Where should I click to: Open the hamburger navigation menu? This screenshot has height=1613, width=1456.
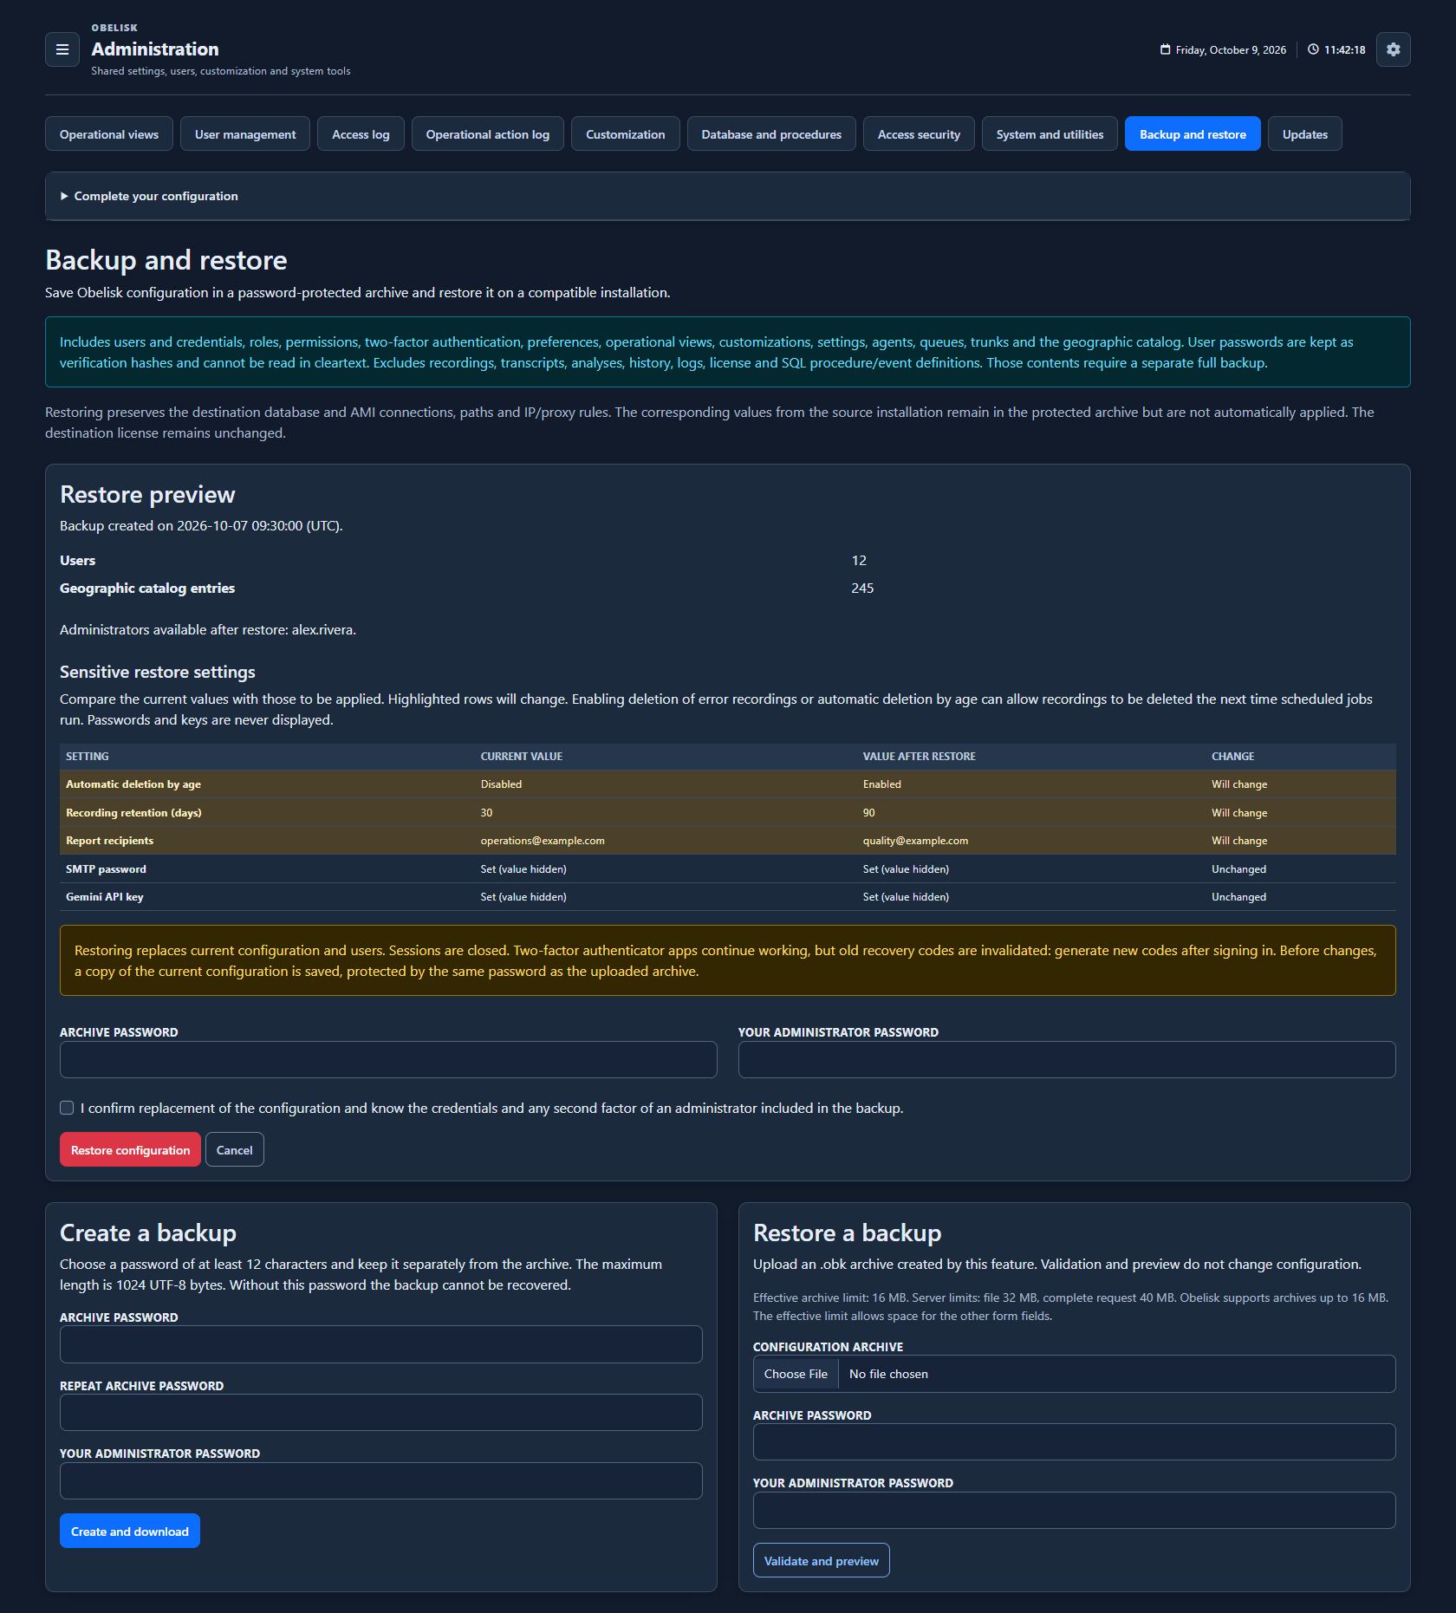pos(62,49)
